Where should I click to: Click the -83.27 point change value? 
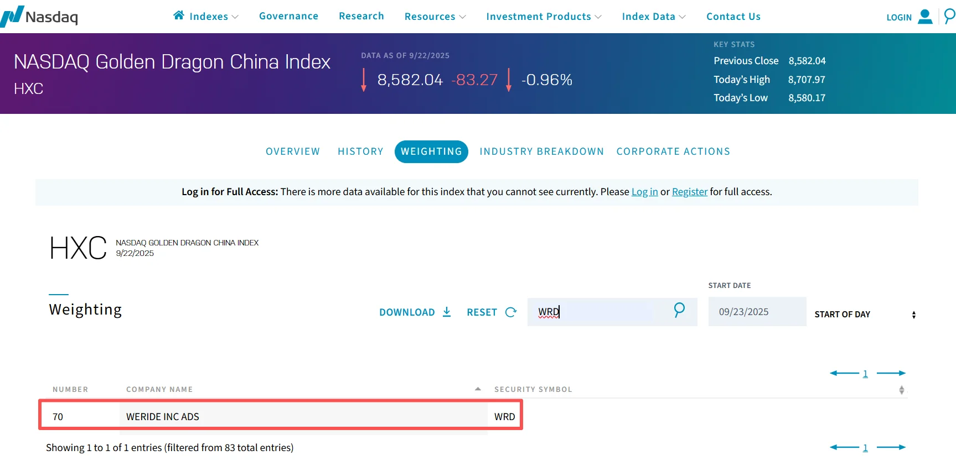474,80
